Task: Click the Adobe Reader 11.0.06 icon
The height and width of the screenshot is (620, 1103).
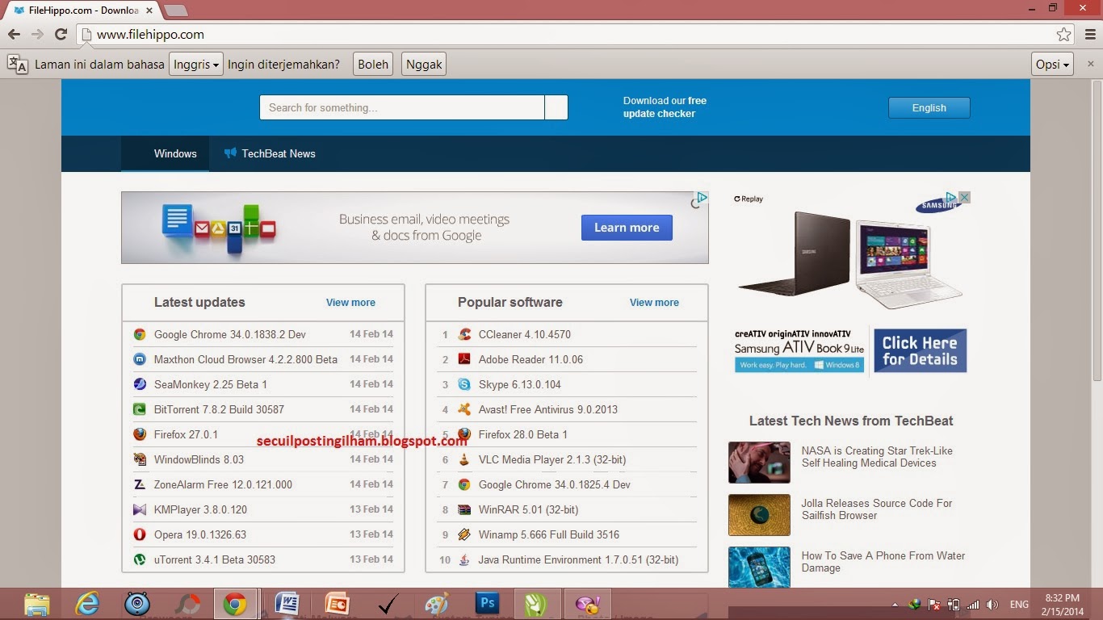Action: click(464, 359)
